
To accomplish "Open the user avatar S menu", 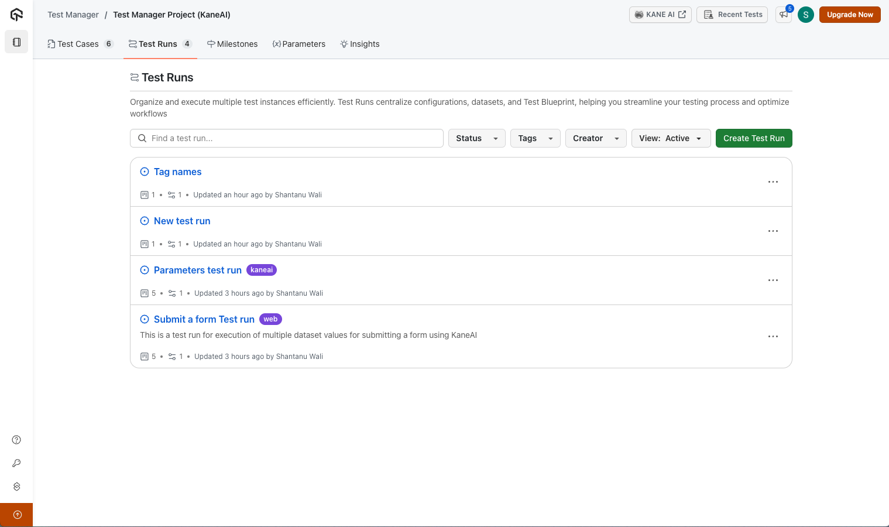I will (805, 15).
